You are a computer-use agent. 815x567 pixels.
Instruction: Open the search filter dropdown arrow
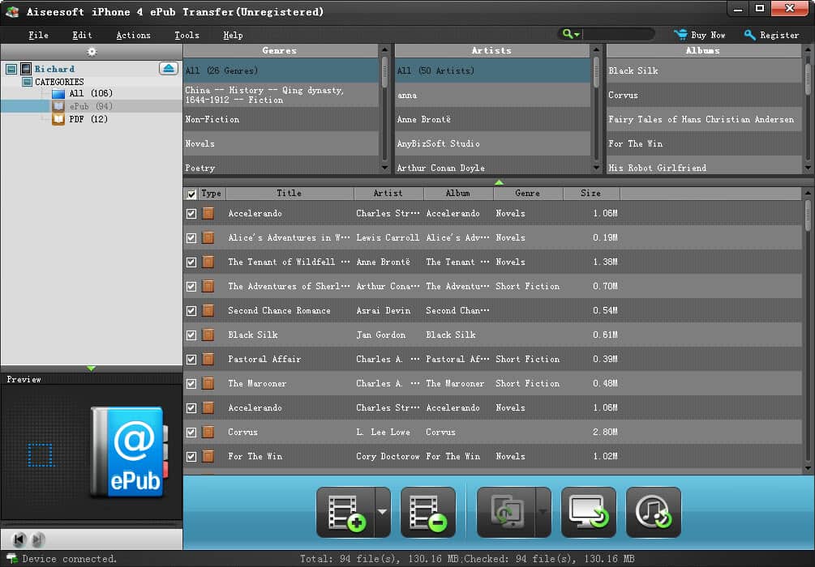click(x=576, y=34)
